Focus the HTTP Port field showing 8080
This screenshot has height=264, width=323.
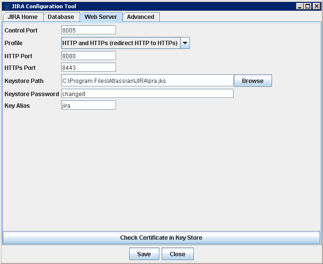[x=88, y=56]
